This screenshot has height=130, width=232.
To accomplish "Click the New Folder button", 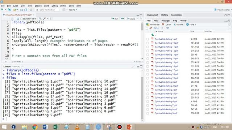I will (153, 25).
